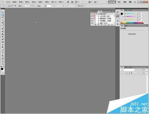Screen dimensions: 149x114
Task: Toggle checkmark for 木质画框 action
Action: pyautogui.click(x=92, y=21)
